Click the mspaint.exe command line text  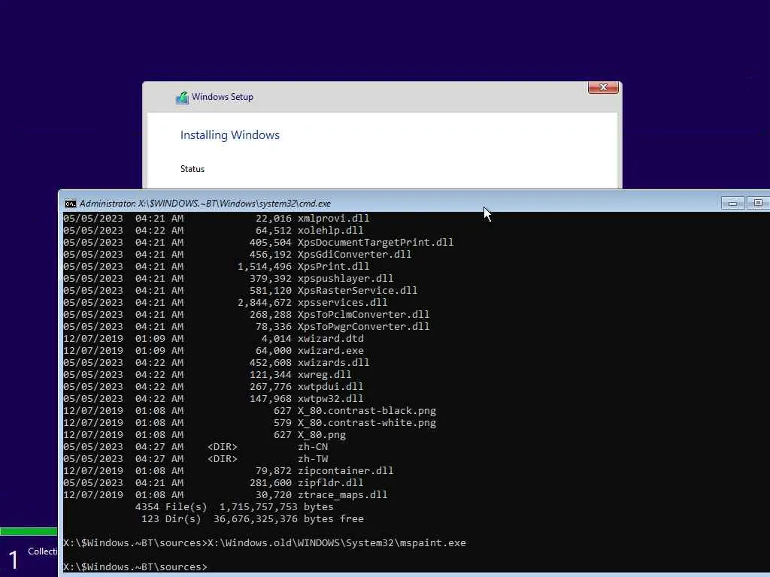(336, 542)
